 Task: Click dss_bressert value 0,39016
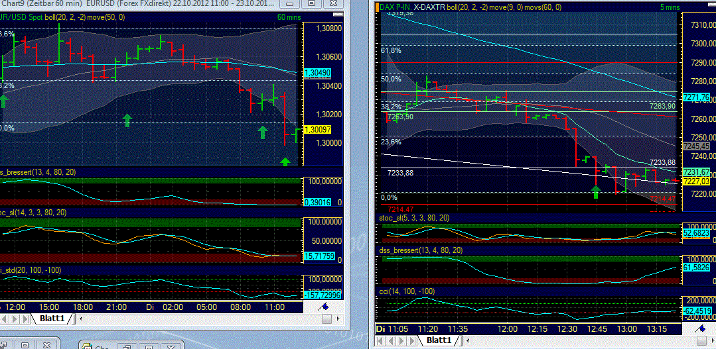pos(319,202)
